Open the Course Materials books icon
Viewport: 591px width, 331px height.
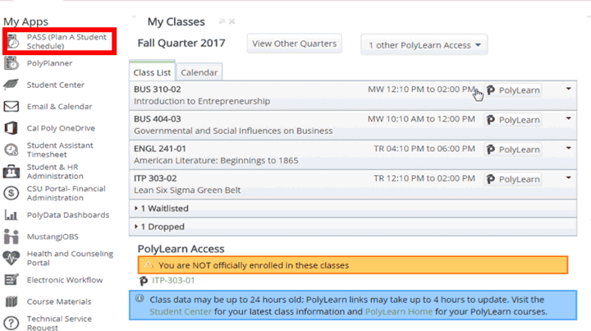point(11,301)
